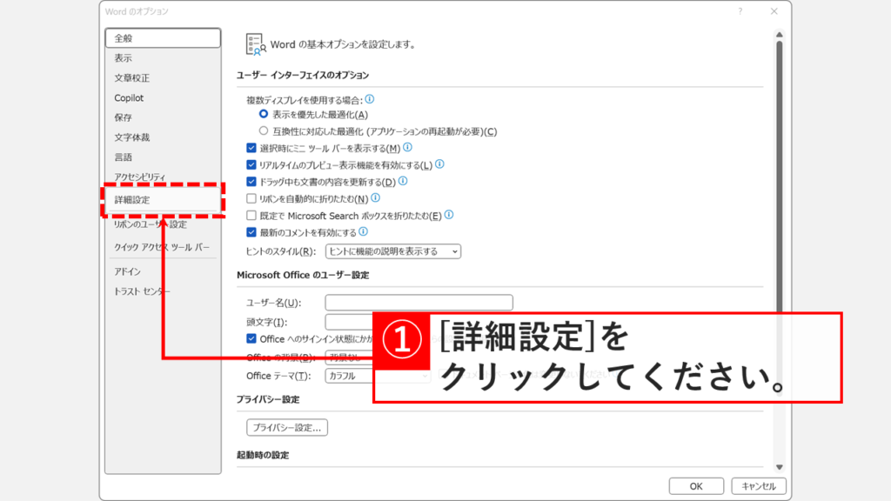Click info icon next to multi-display option

click(x=370, y=99)
